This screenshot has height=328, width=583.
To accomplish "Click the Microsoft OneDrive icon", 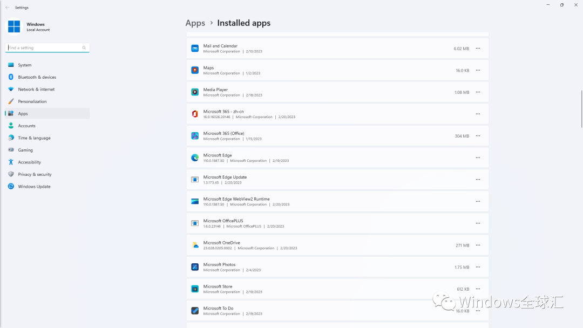I will tap(195, 245).
